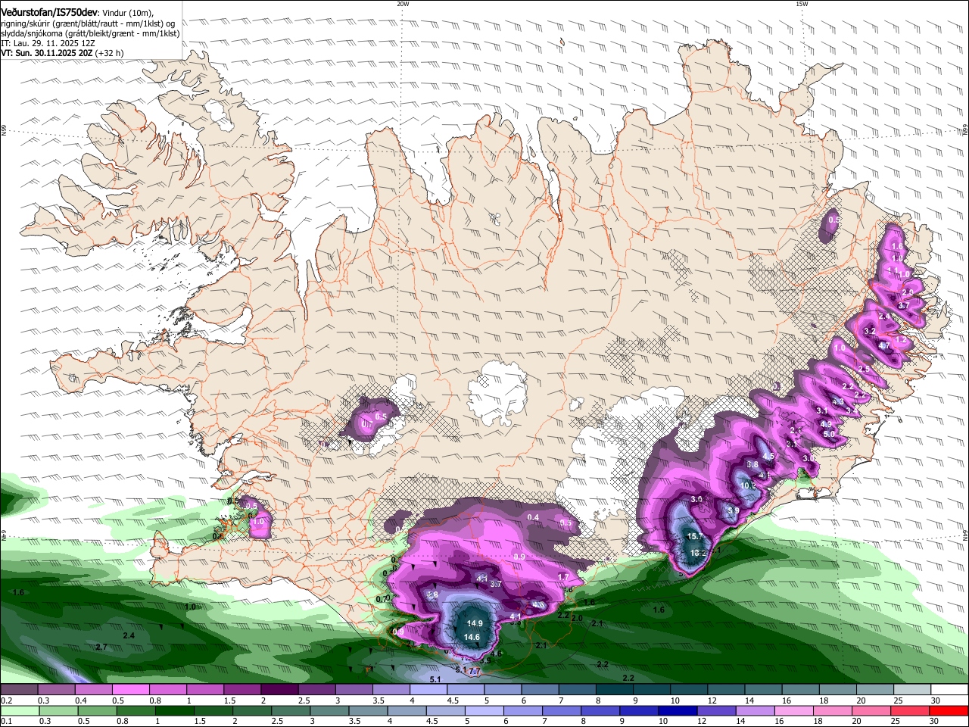Screen dimensions: 969x727
Task: Click the 4.9 value on the map
Action: pos(826,425)
